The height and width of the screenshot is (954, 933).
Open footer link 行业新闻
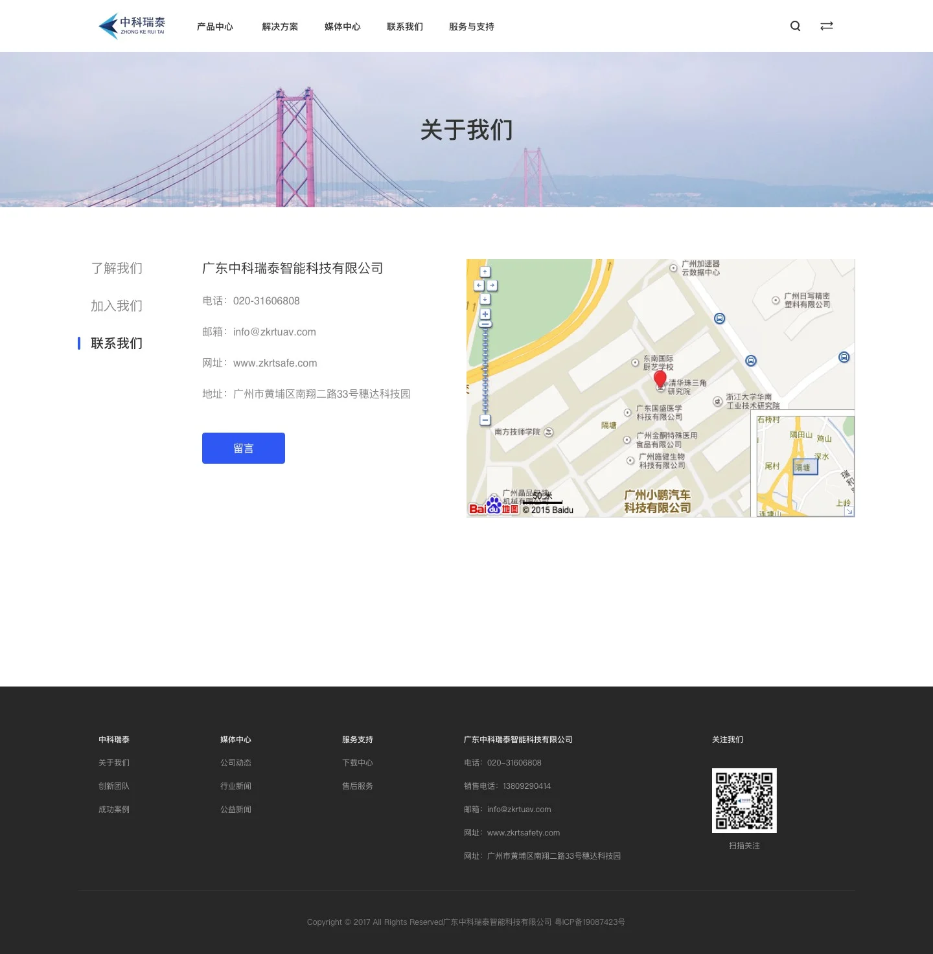(236, 786)
